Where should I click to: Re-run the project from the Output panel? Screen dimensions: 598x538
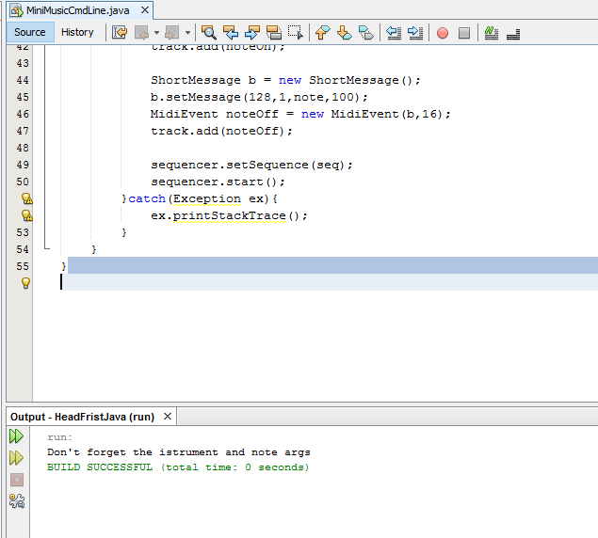(16, 436)
